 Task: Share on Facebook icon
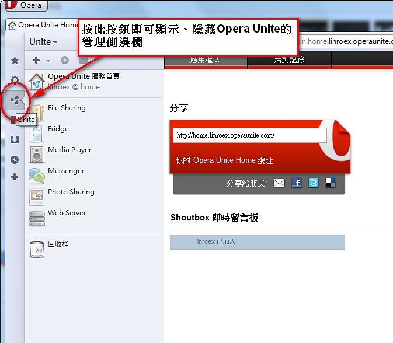pos(297,183)
